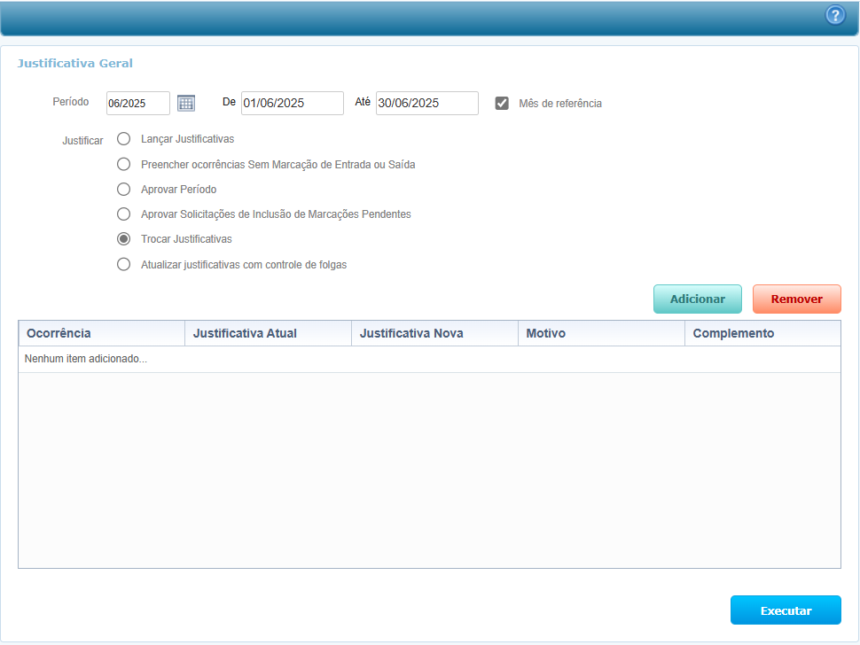Choose the Aprovar Período radio button
This screenshot has height=645, width=860.
[124, 189]
